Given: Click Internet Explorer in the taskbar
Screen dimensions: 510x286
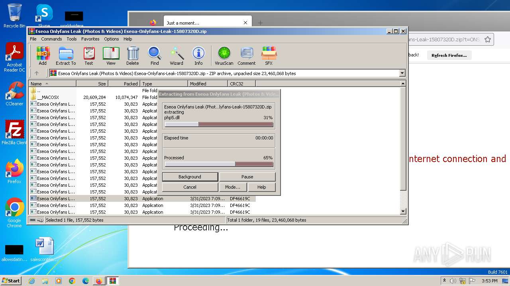Looking at the screenshot, I should point(31,281).
